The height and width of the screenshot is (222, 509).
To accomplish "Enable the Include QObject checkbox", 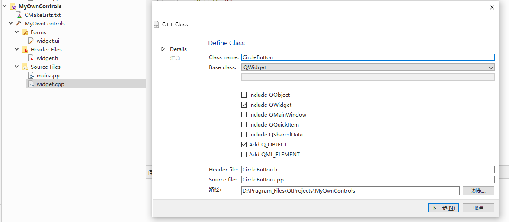I will click(244, 95).
